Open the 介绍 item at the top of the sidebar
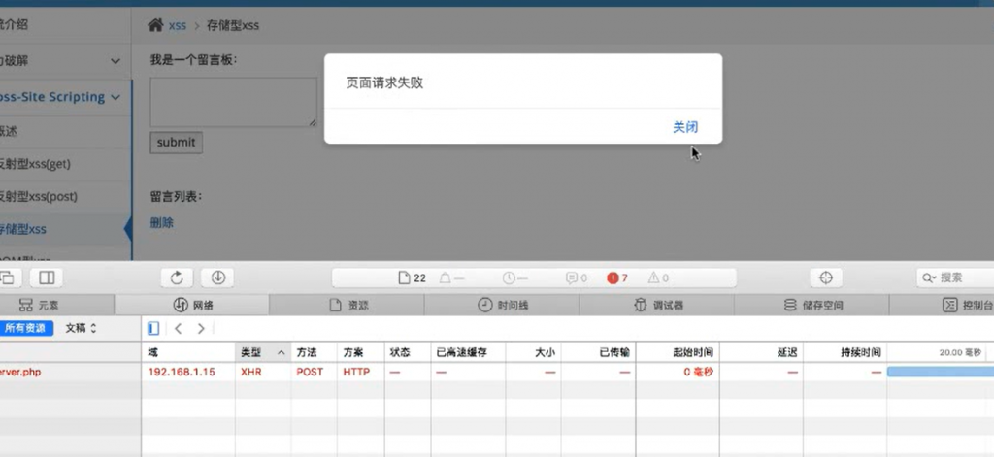This screenshot has width=994, height=457. [14, 25]
